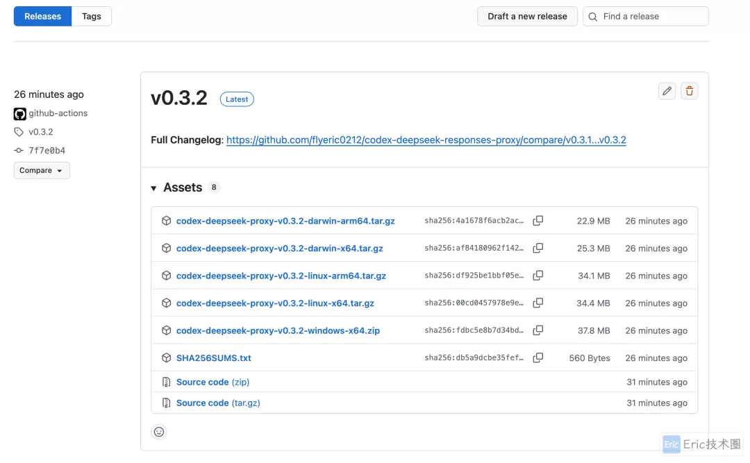This screenshot has height=463, width=750.
Task: Delete the release using trash icon
Action: point(690,91)
